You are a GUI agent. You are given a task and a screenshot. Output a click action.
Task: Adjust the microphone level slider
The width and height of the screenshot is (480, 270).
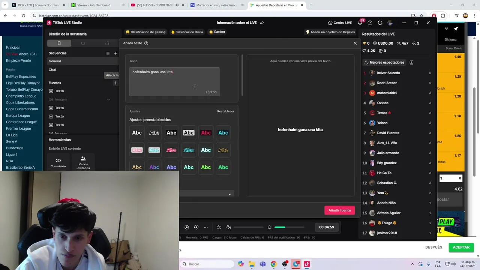(x=289, y=227)
